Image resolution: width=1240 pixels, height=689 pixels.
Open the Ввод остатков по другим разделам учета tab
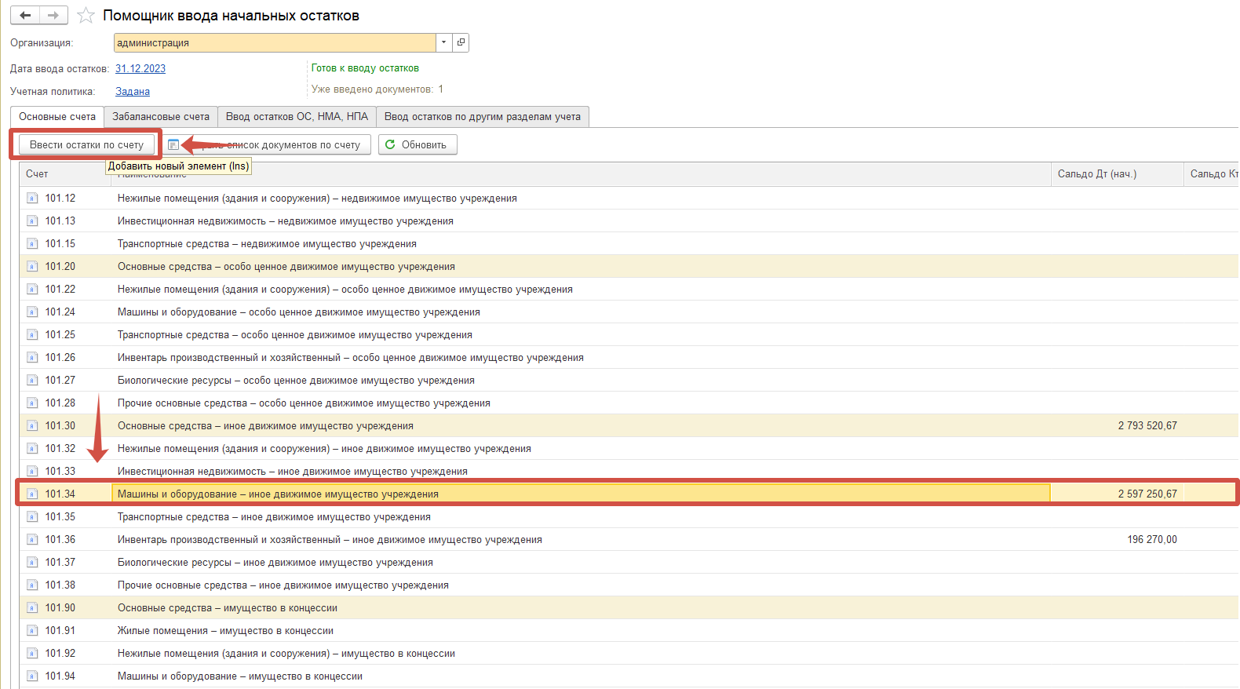pyautogui.click(x=483, y=117)
